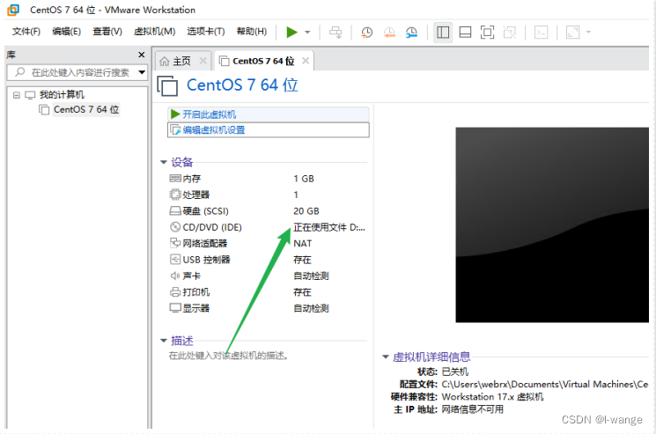Screen dimensions: 656x434
Task: Click the send Ctrl+Alt+Del toolbar icon
Action: coord(335,33)
